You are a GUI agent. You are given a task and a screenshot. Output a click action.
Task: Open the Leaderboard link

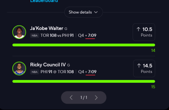[44, 1]
